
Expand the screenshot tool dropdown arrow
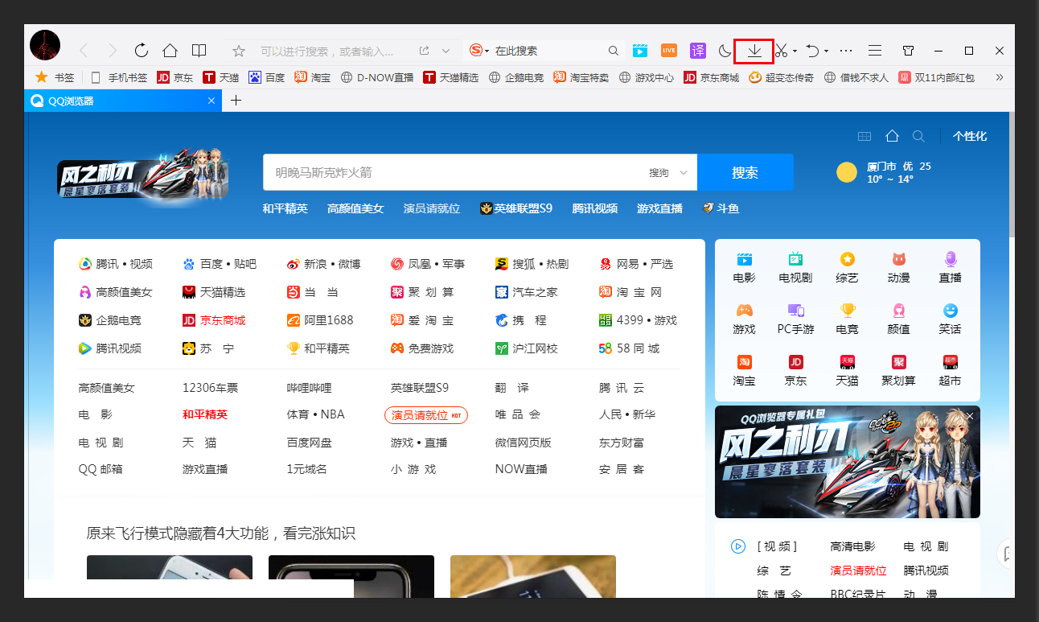(x=795, y=50)
